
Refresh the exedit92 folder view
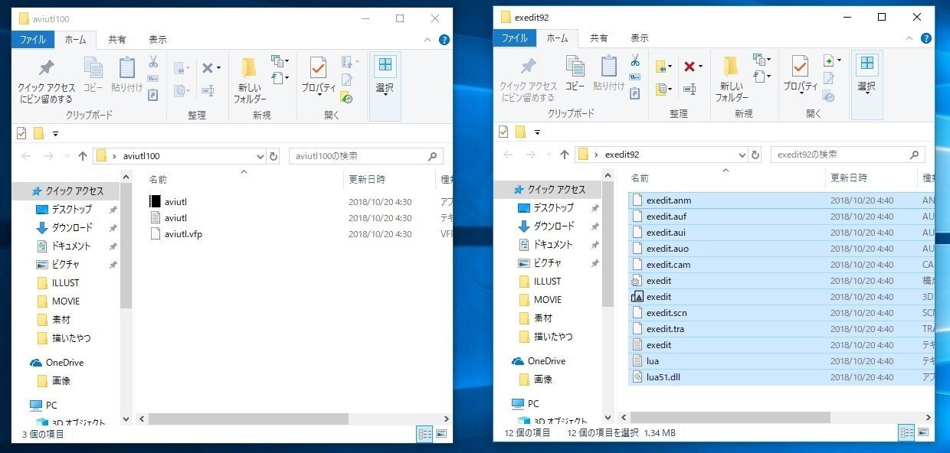(x=755, y=155)
